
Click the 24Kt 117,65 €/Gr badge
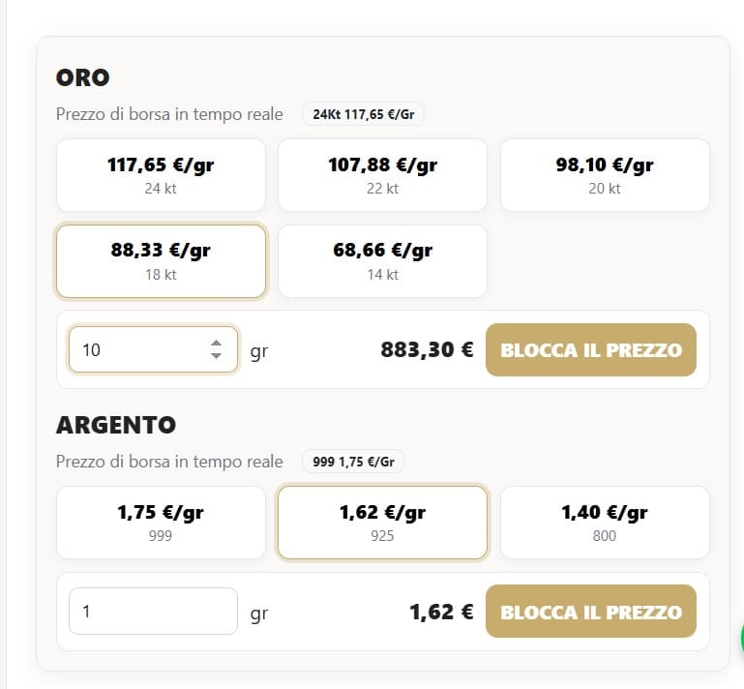(363, 114)
